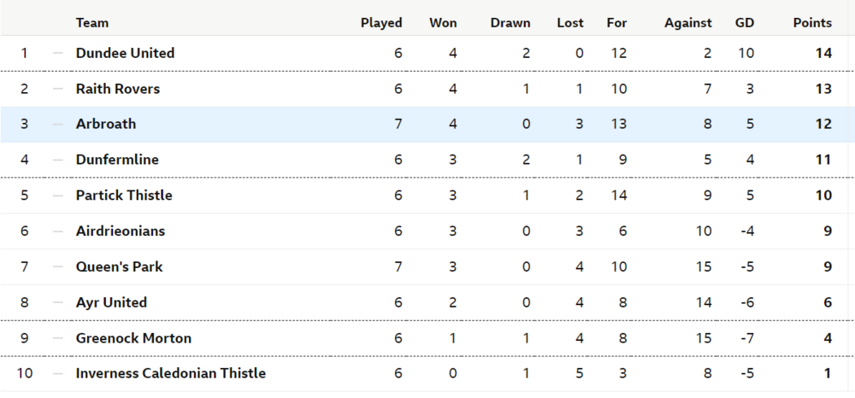The width and height of the screenshot is (855, 398).
Task: Click the position-change dash icon next to Arbroath
Action: coord(58,124)
